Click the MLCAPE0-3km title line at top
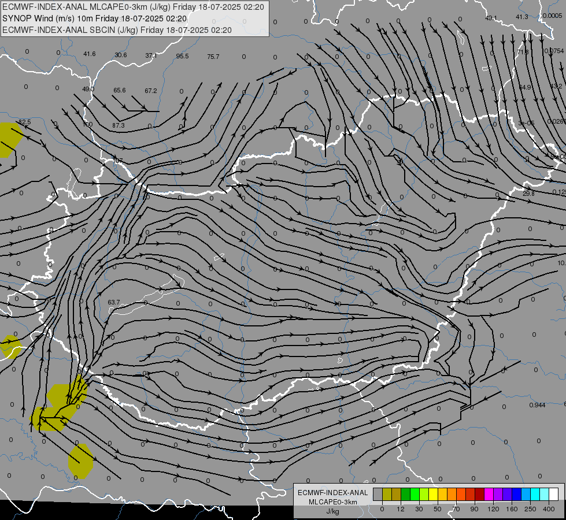 coord(133,7)
